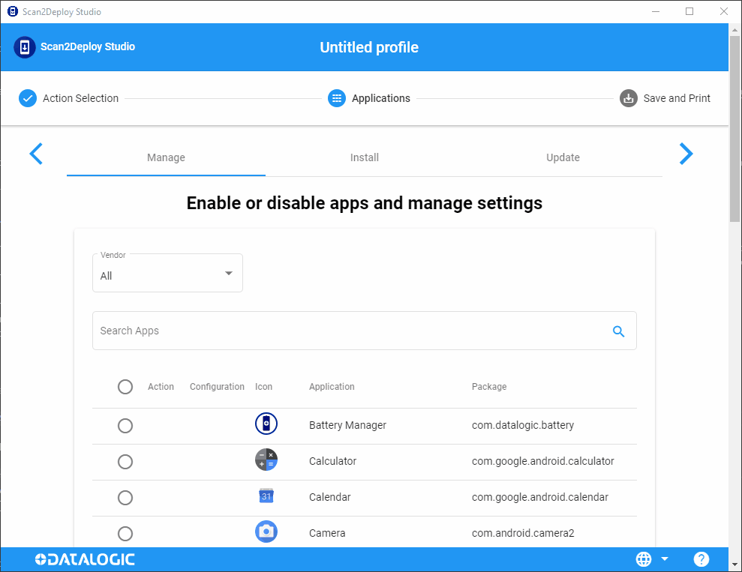
Task: Click the Applications list step icon
Action: click(x=337, y=98)
